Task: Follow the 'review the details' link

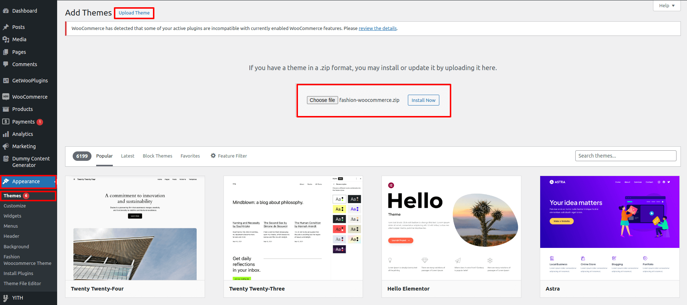Action: 377,29
